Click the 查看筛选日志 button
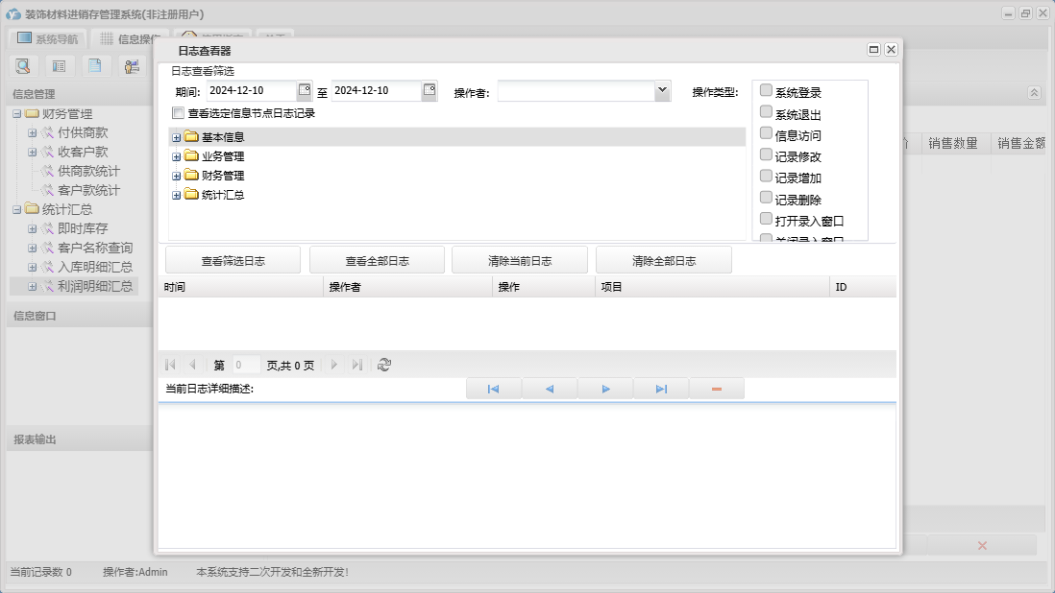1055x593 pixels. point(233,260)
